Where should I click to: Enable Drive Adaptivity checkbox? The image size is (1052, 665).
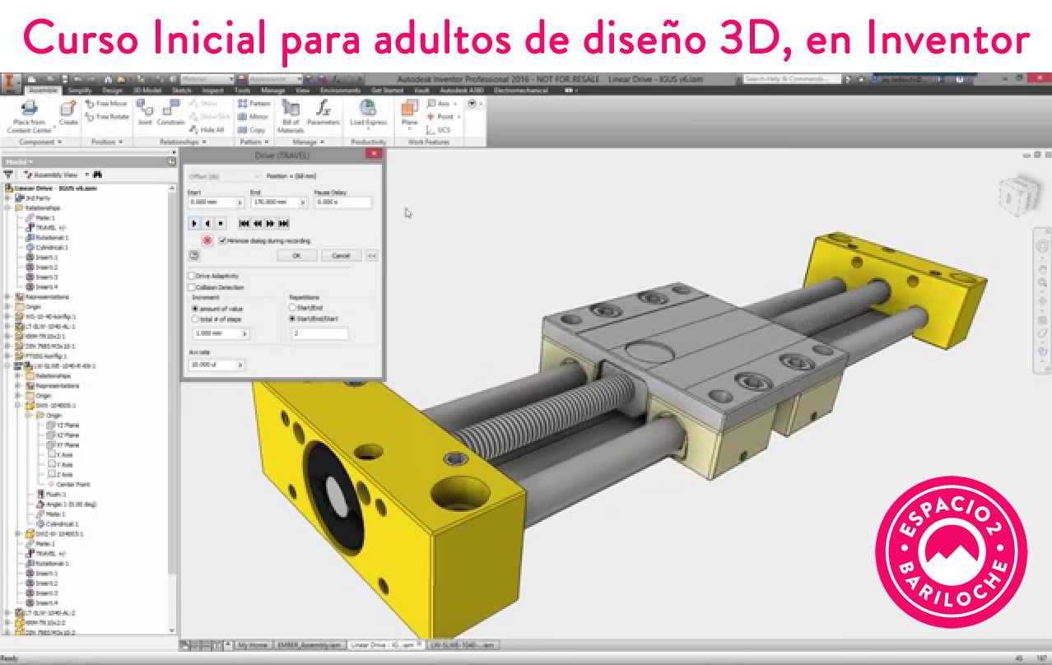[x=192, y=276]
